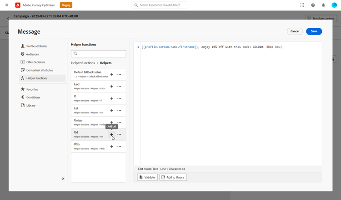
Task: Add the With helper function
Action: pyautogui.click(x=111, y=146)
